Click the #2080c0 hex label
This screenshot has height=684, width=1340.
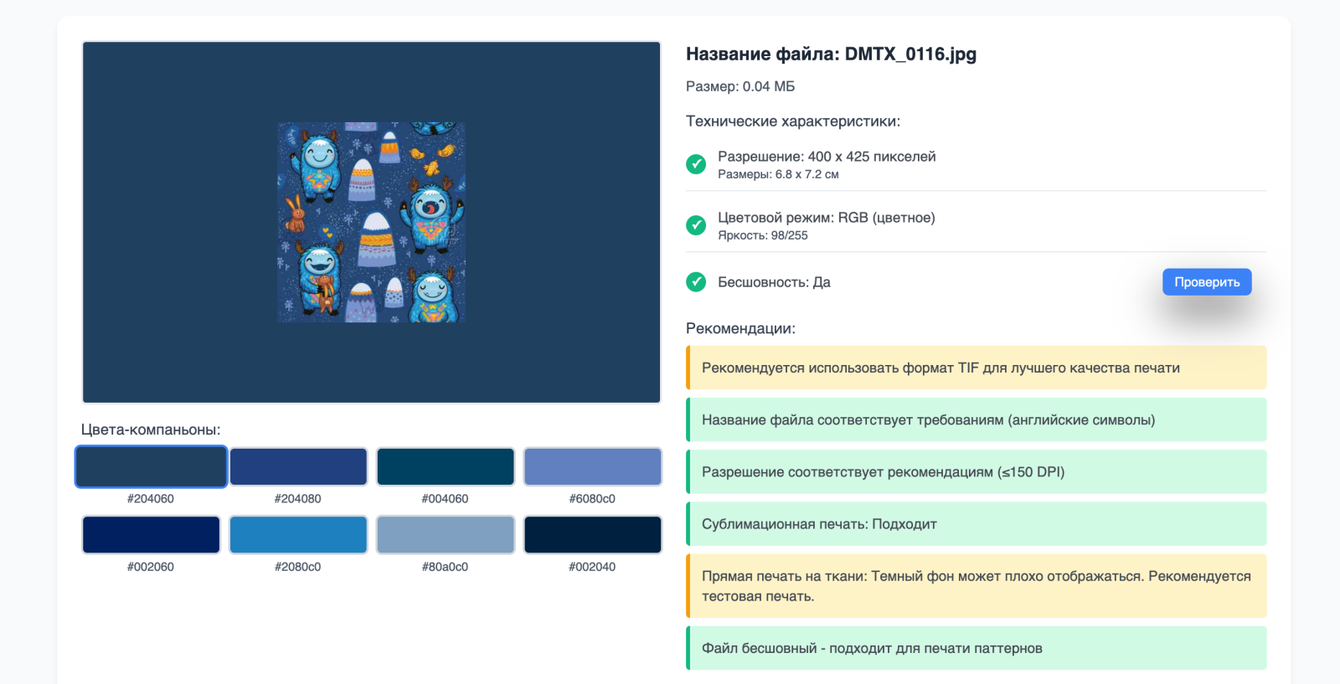(x=298, y=567)
